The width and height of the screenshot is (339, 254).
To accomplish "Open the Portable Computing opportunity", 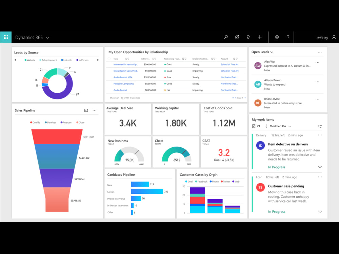I will click(123, 84).
